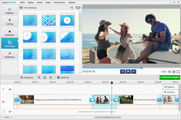Open the Инструменты menu

pyautogui.click(x=59, y=2)
